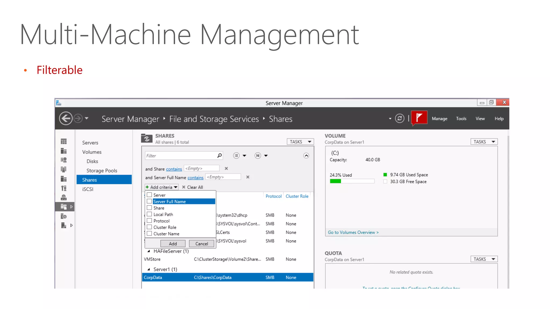Screen dimensions: 550x309
Task: Select the File and Storage Services sidebar icon
Action: (x=64, y=207)
